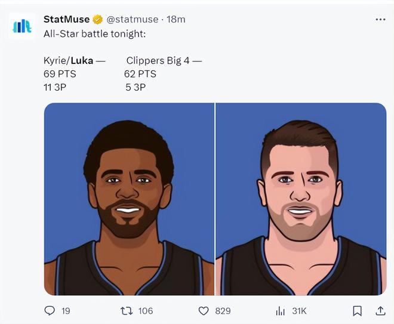The image size is (394, 324).
Task: Open the three-dot more options menu
Action: 380,19
